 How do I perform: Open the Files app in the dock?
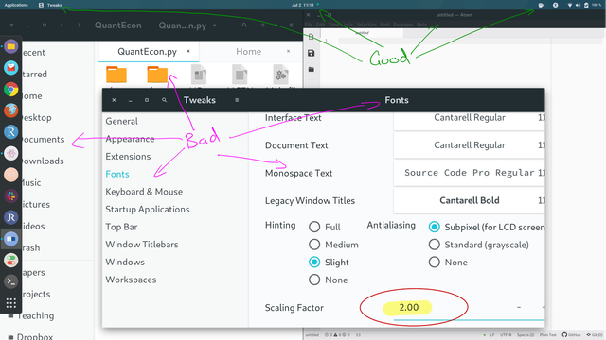point(10,46)
